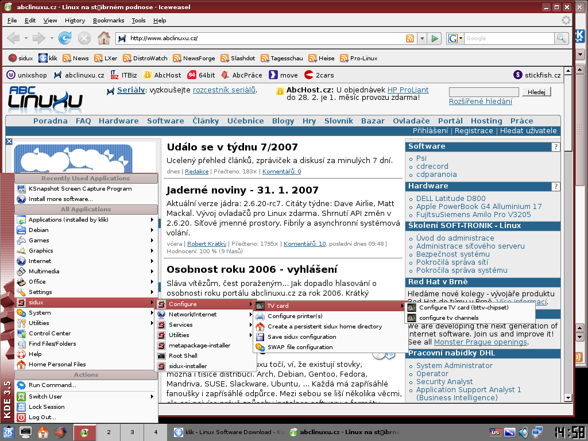The height and width of the screenshot is (441, 588).
Task: Open the forward button history dropdown arrow
Action: coord(51,38)
